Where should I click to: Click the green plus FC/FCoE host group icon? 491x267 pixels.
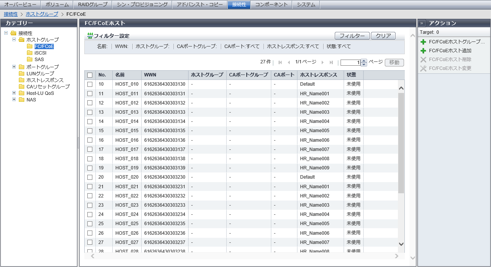tap(423, 42)
